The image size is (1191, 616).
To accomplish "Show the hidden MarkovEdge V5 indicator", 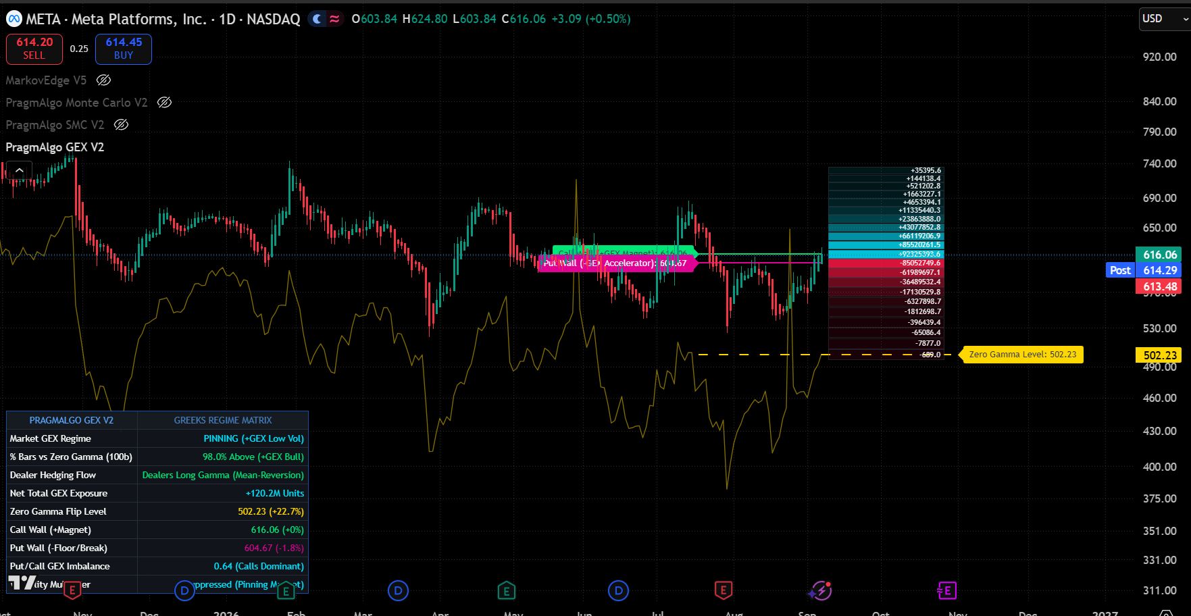I will click(x=103, y=80).
